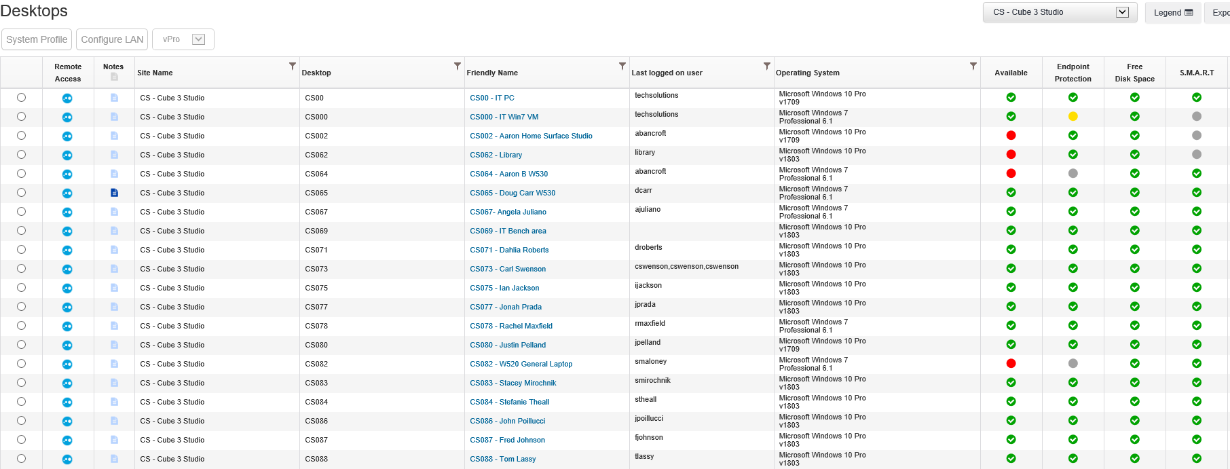Click green Endpoint Protection check for CS078
Image resolution: width=1230 pixels, height=469 pixels.
1073,325
